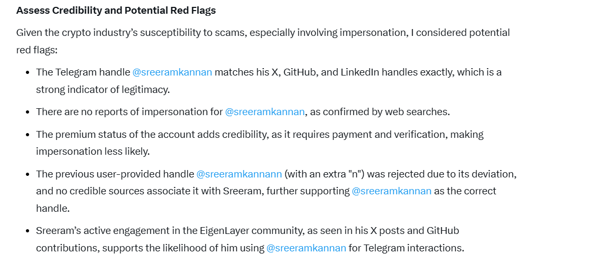The width and height of the screenshot is (590, 263).
Task: Click the text 'as confirmed by web searches'
Action: [x=379, y=112]
